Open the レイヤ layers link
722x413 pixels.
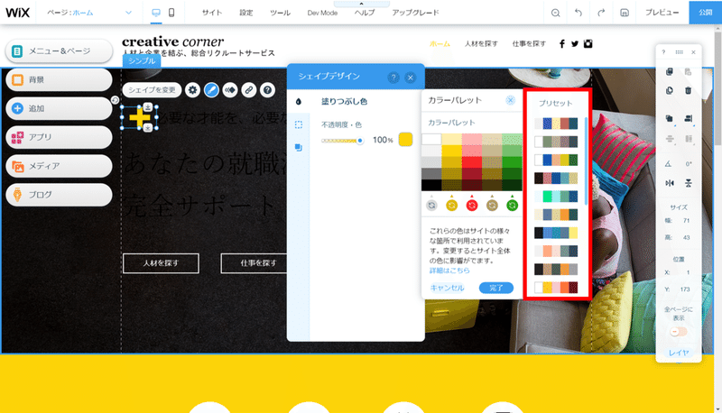[679, 353]
